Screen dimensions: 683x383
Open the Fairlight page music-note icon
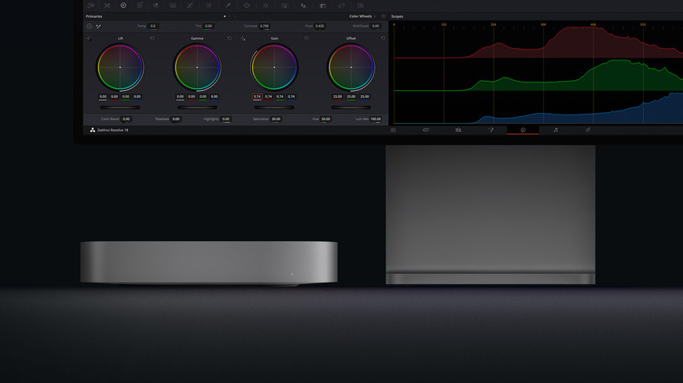556,129
